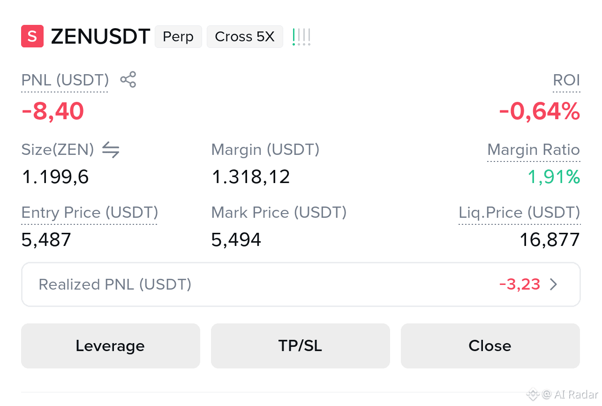Click the ADL indicator bars icon
This screenshot has width=602, height=406.
point(301,37)
